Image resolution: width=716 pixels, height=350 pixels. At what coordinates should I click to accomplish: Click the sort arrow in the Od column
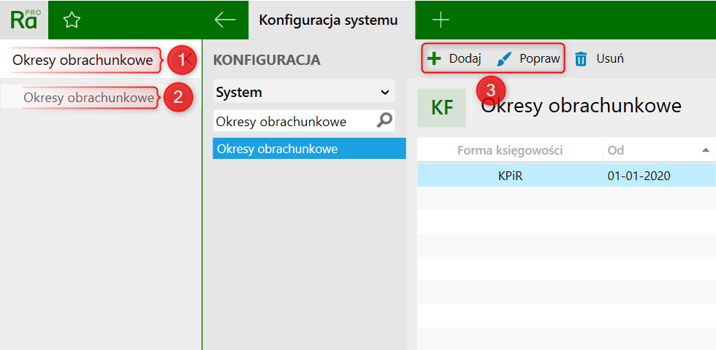[x=706, y=150]
